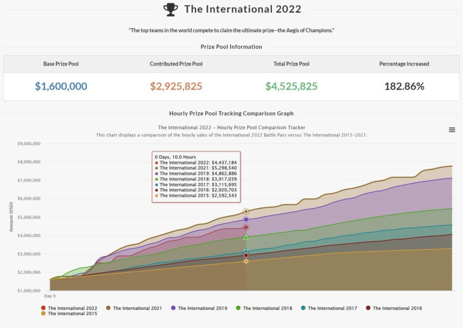Click the Total Prize Pool column header

(291, 64)
